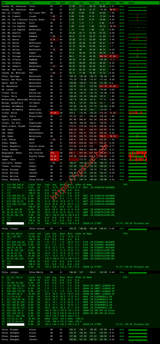Collapse MTR of Jiangsu China Telecom row
This screenshot has width=160, height=344.
pos(122,228)
